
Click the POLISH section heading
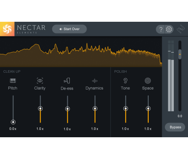pos(120,72)
